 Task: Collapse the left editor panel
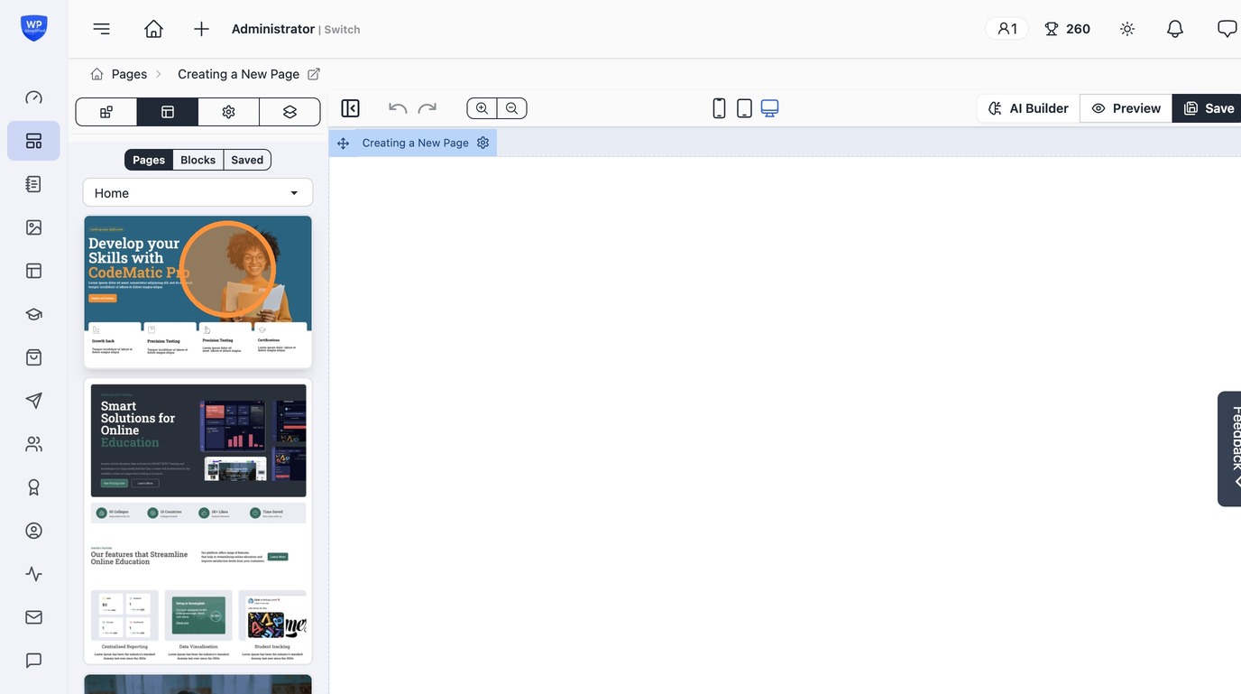pos(351,108)
